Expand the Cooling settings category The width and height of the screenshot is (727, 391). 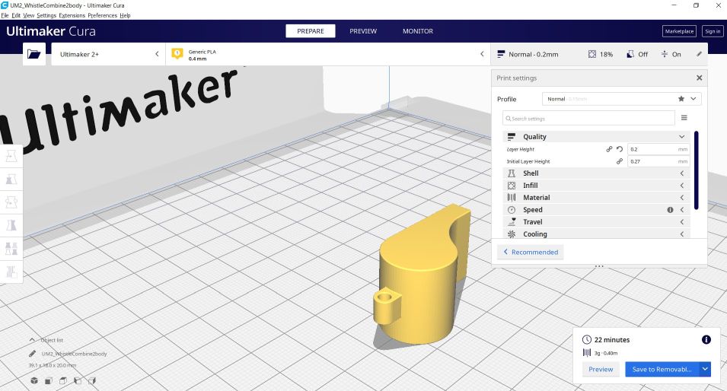(596, 234)
